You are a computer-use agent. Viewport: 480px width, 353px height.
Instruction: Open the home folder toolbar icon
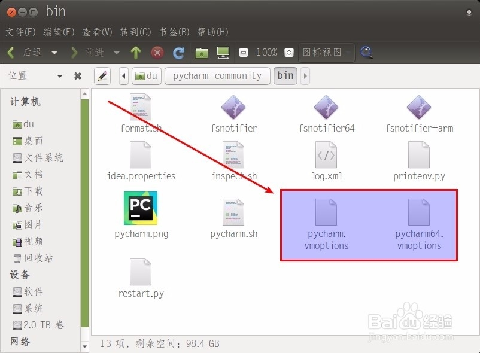[x=202, y=53]
